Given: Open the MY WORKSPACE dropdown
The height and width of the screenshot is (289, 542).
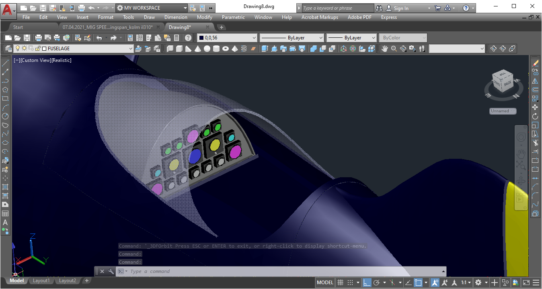Looking at the screenshot, I should tap(185, 8).
